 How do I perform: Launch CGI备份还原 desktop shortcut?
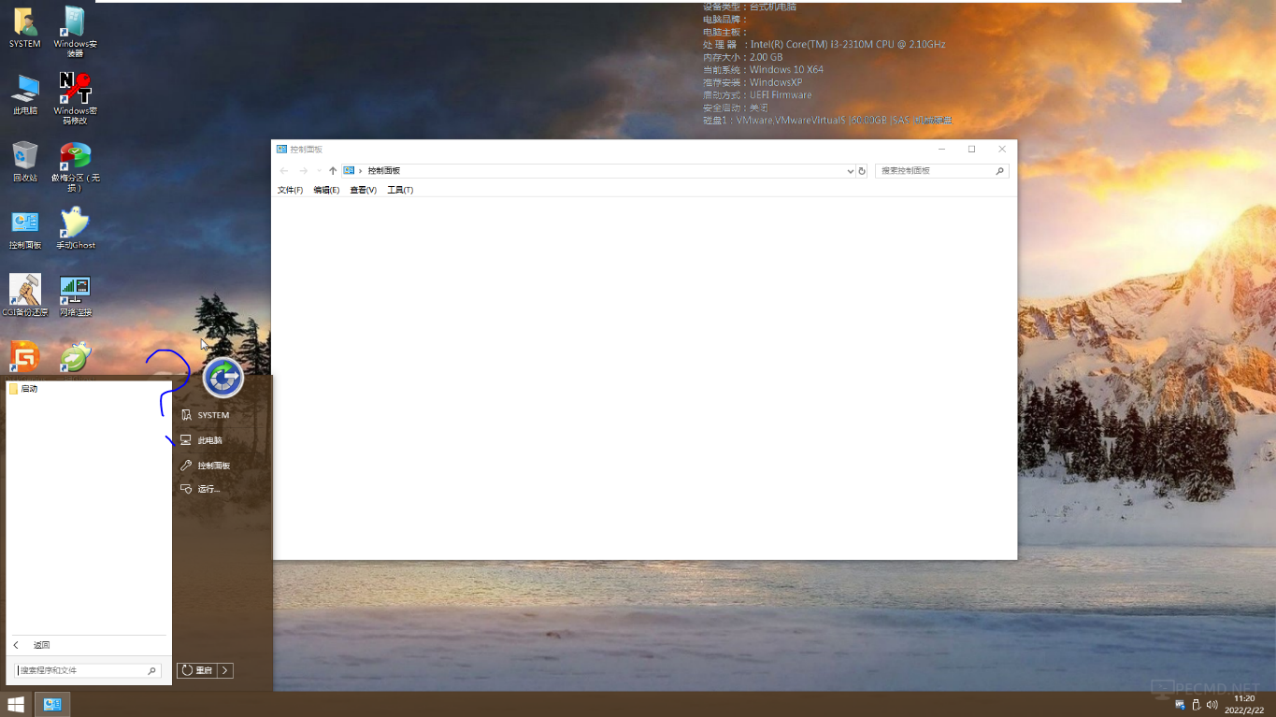point(25,296)
